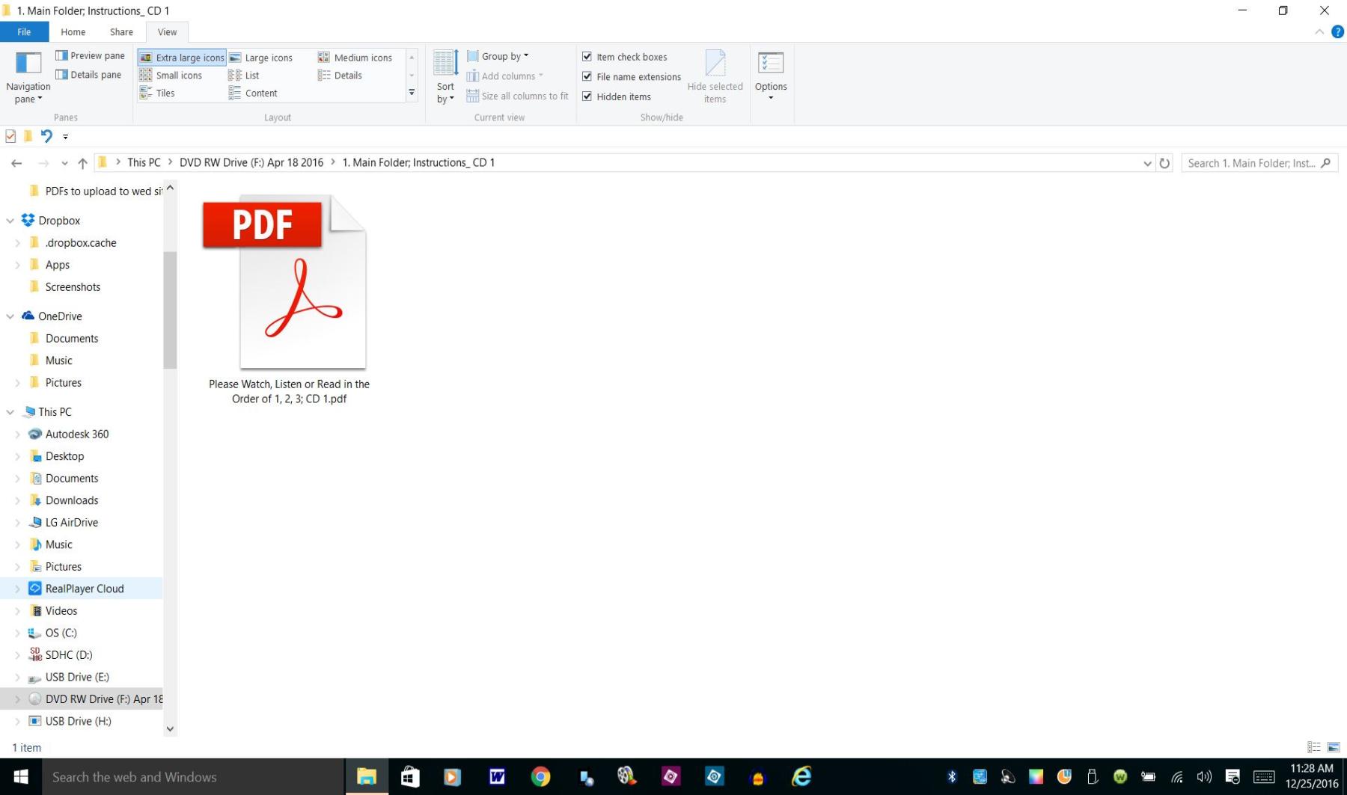Go up one folder level
Screen dimensions: 1347x795
pos(82,163)
